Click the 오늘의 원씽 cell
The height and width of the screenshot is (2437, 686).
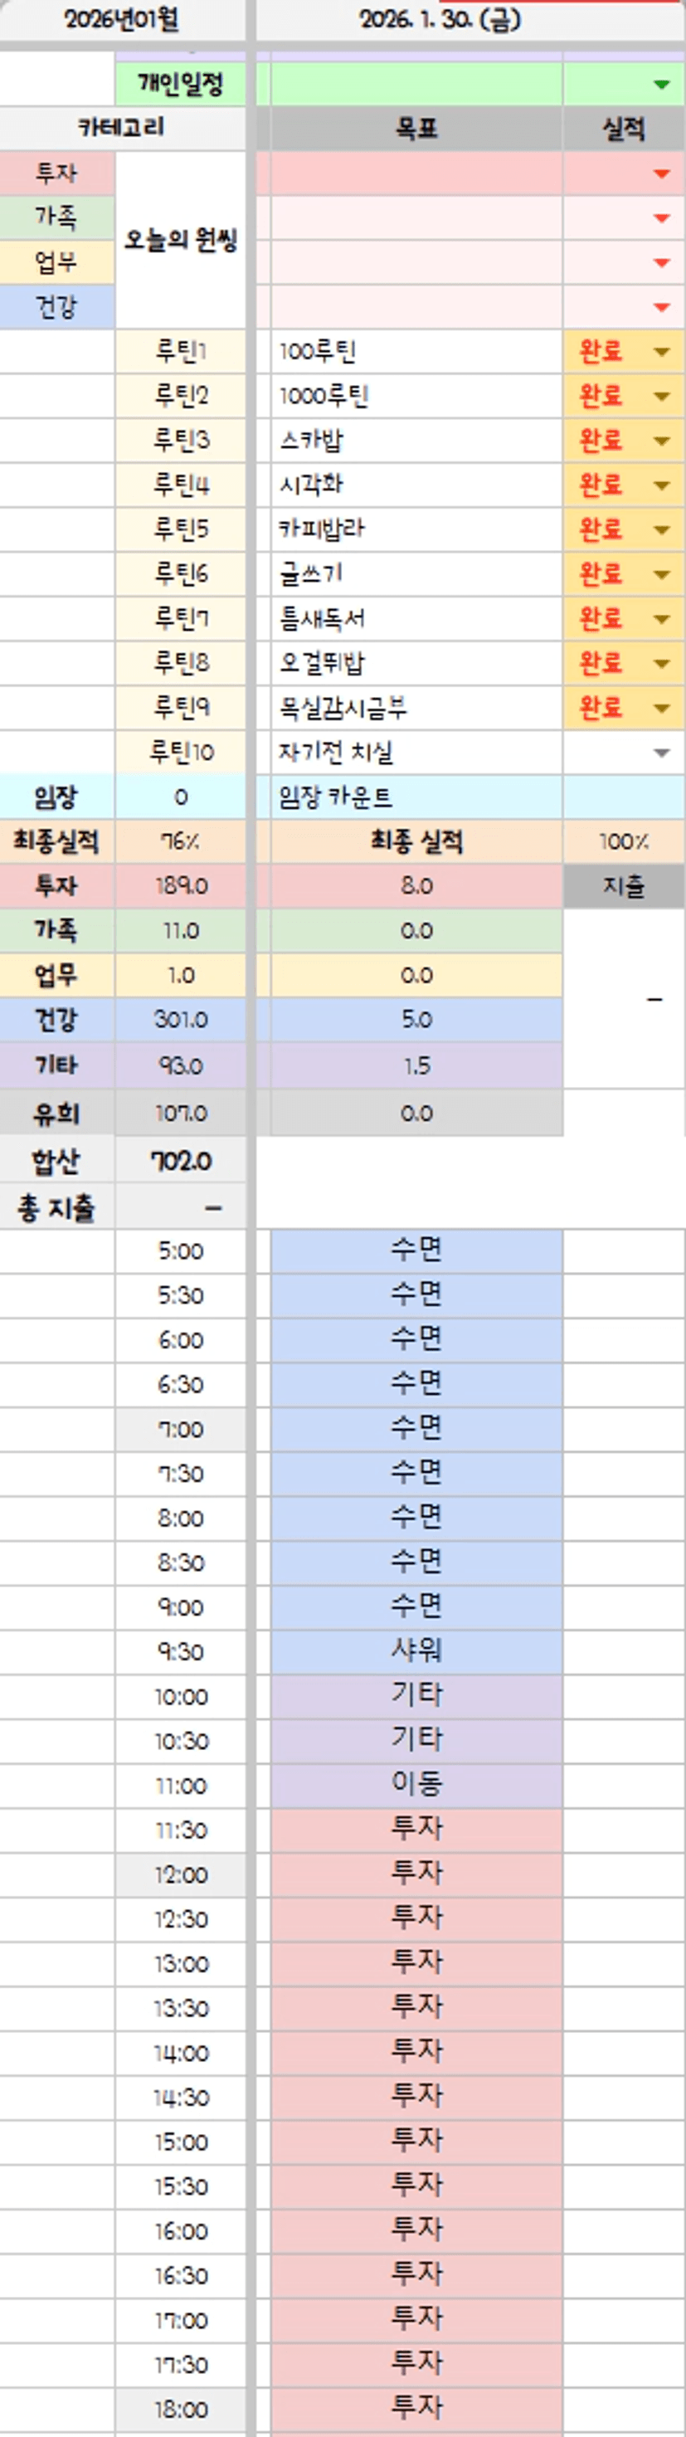[181, 241]
